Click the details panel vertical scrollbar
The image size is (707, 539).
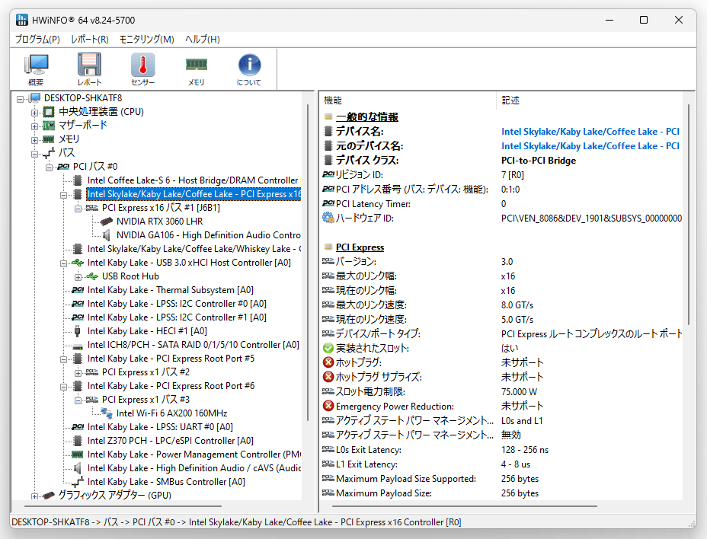[x=689, y=215]
